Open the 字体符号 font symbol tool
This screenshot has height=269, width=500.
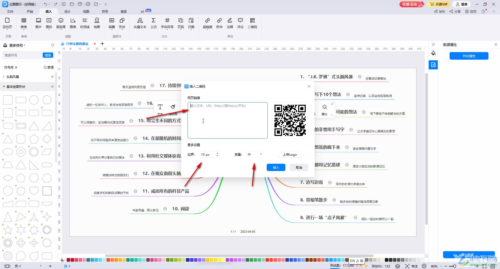coord(167,23)
